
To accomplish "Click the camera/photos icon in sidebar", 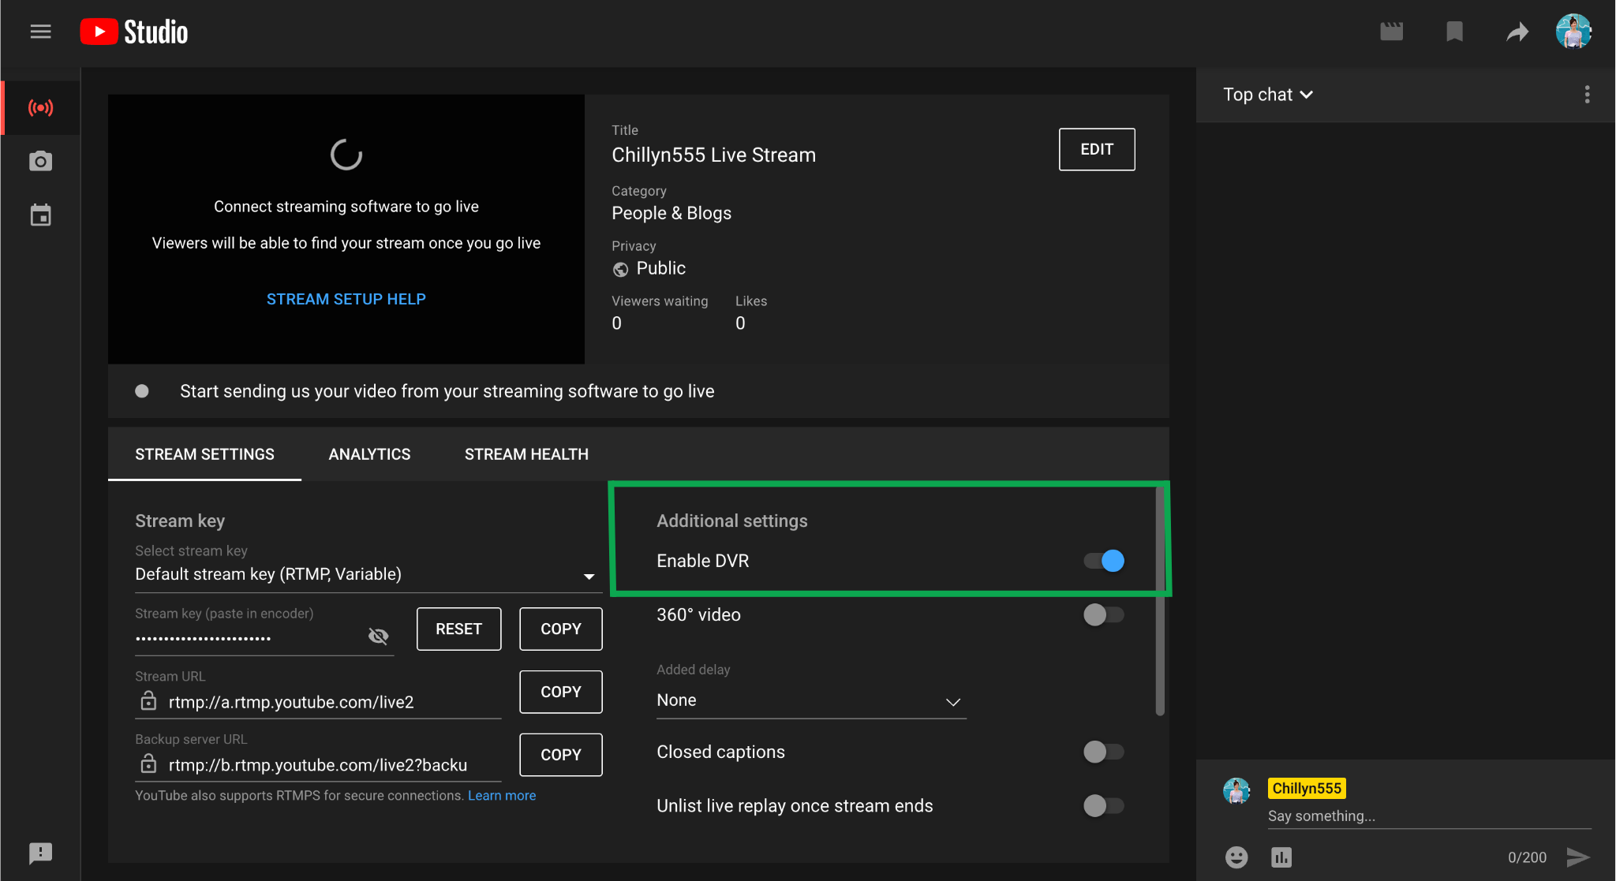I will pyautogui.click(x=39, y=161).
